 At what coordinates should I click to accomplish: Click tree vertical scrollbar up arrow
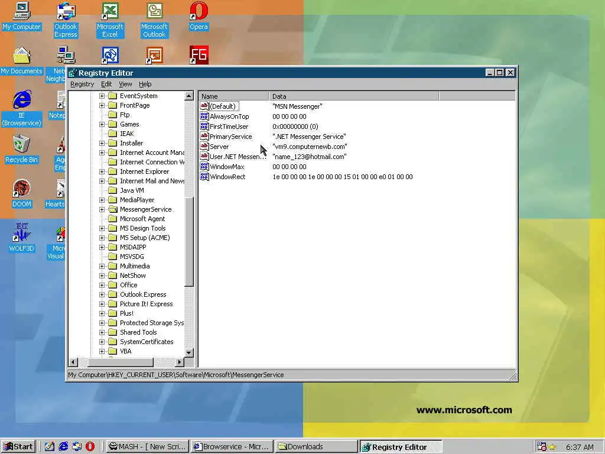188,96
